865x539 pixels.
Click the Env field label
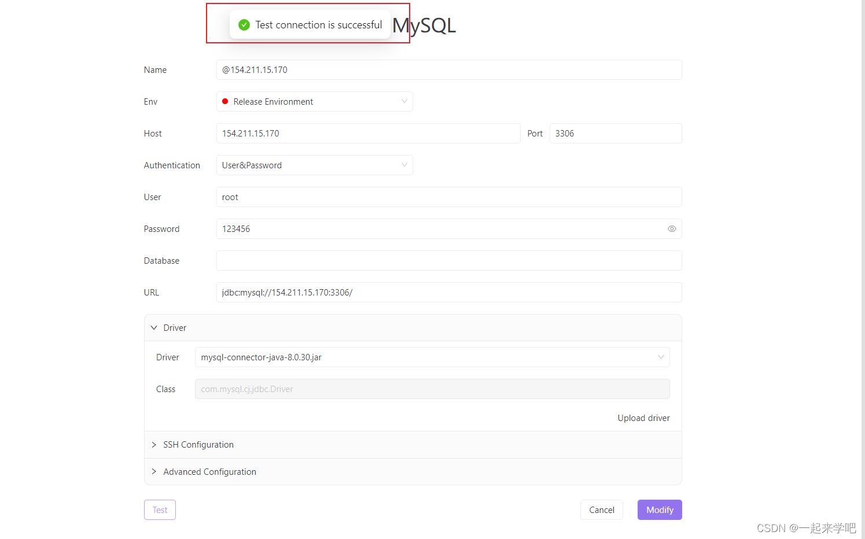(150, 102)
